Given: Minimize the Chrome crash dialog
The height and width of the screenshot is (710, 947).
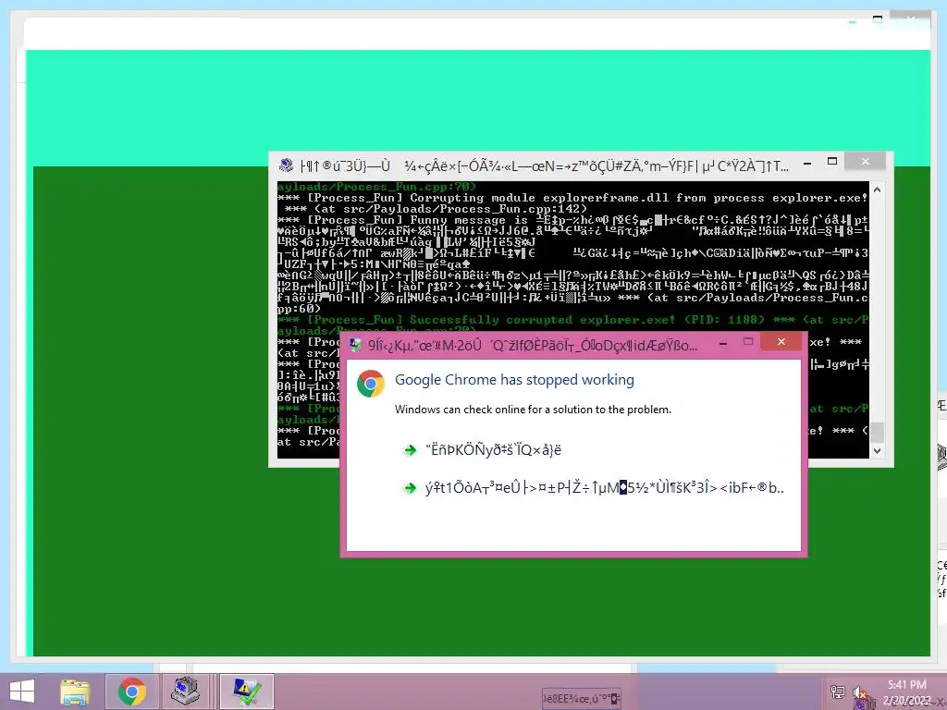Looking at the screenshot, I should [723, 344].
